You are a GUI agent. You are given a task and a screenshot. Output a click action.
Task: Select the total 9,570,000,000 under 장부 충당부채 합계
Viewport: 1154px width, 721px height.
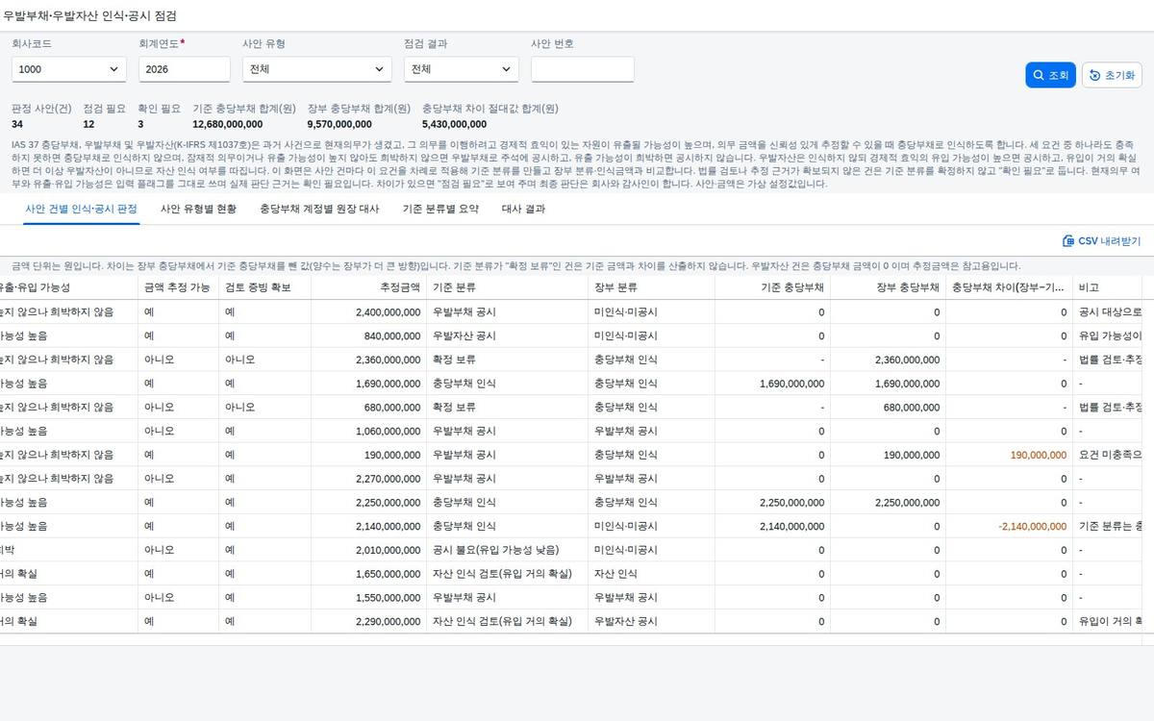point(339,124)
